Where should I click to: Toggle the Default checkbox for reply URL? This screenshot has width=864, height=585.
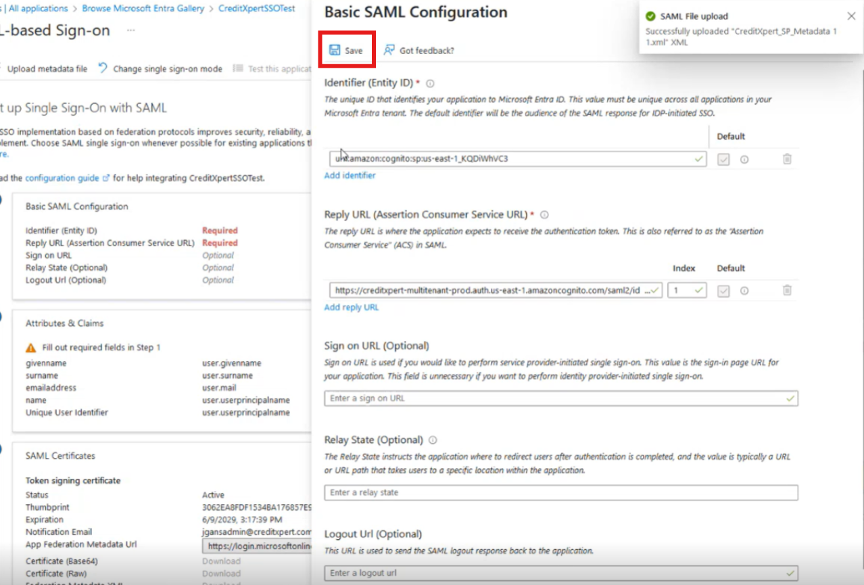coord(723,290)
